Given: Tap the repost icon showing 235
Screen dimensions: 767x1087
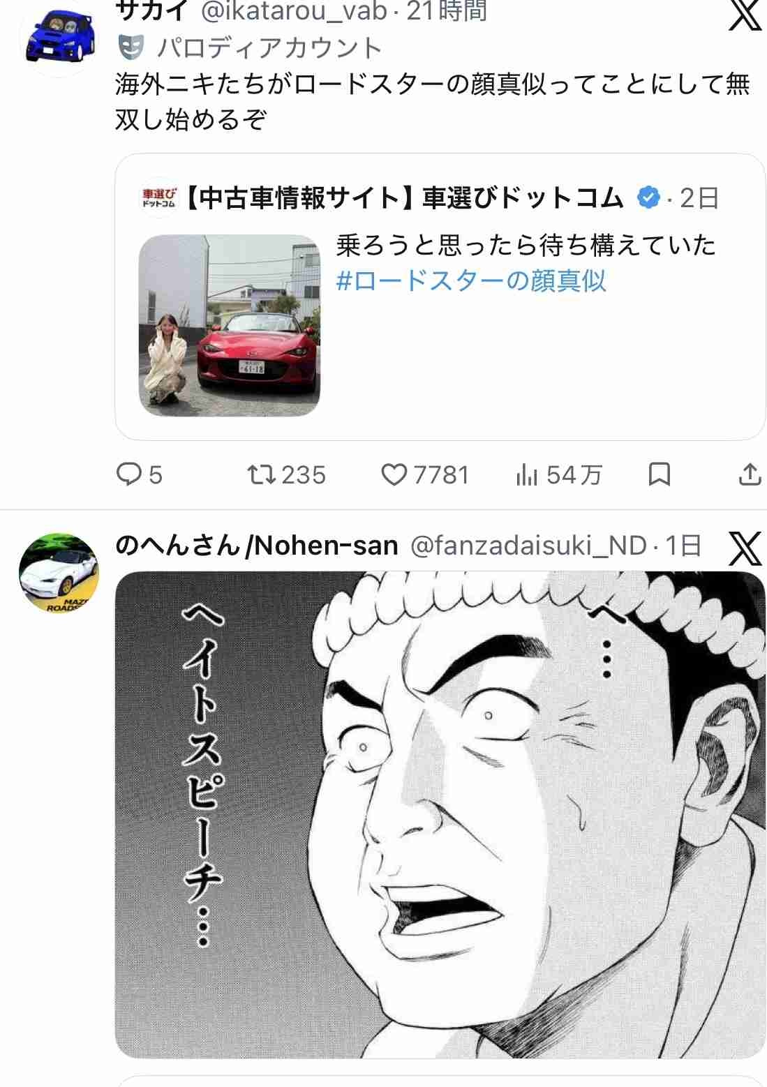Looking at the screenshot, I should [x=262, y=475].
